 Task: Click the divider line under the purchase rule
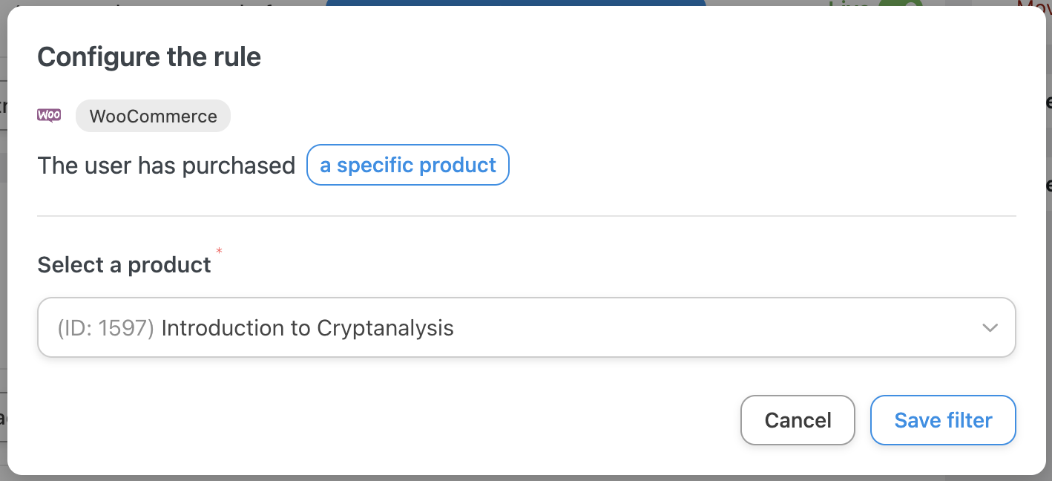point(526,216)
